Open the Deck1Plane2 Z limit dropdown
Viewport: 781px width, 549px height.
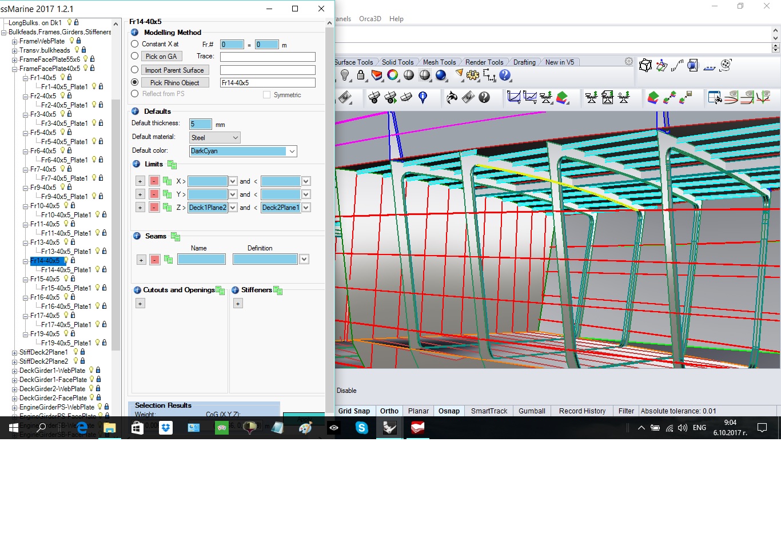(233, 208)
